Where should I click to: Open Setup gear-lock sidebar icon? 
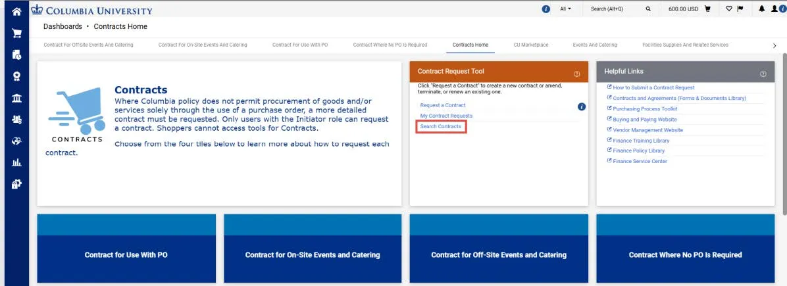pyautogui.click(x=16, y=184)
